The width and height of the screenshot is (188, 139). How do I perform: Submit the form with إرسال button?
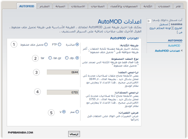(x=74, y=134)
